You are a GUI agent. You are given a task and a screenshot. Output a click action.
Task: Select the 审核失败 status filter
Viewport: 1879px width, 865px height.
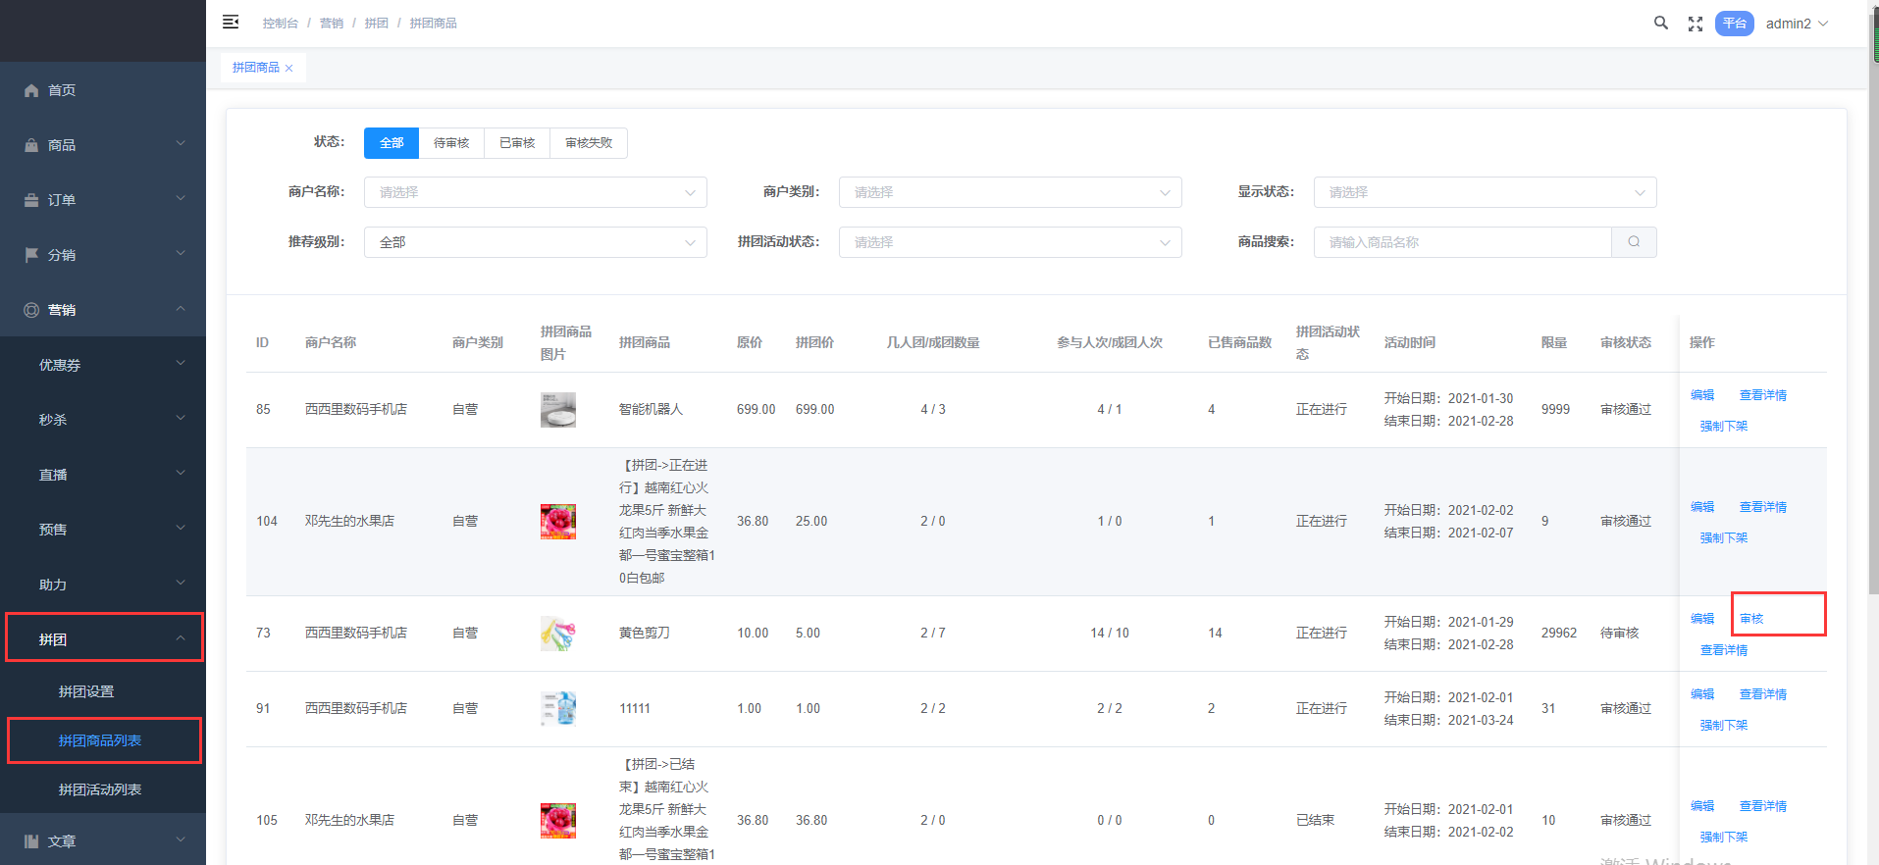589,143
